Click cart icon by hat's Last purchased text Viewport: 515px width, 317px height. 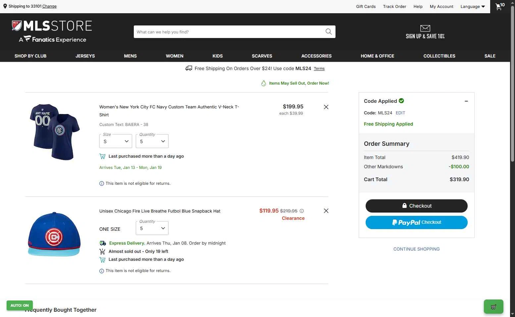(x=103, y=260)
